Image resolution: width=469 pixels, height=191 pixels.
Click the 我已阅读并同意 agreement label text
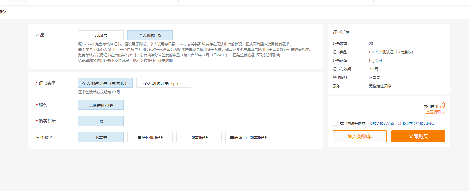tap(352, 123)
